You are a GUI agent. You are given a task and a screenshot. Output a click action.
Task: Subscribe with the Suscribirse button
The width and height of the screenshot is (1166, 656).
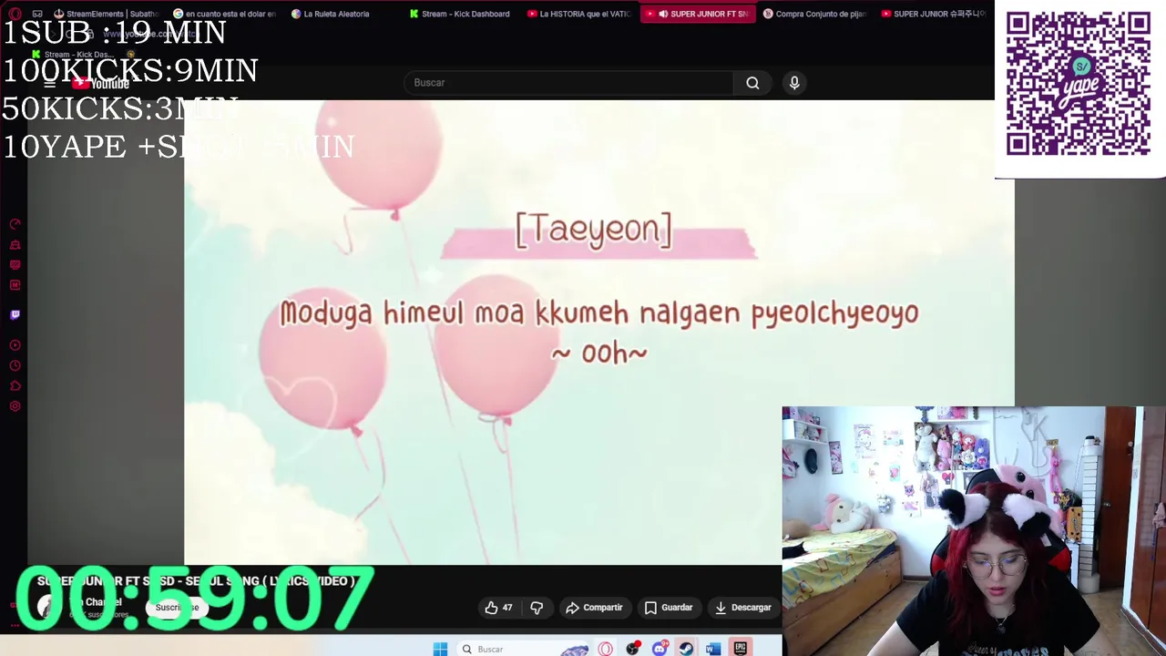pos(177,608)
